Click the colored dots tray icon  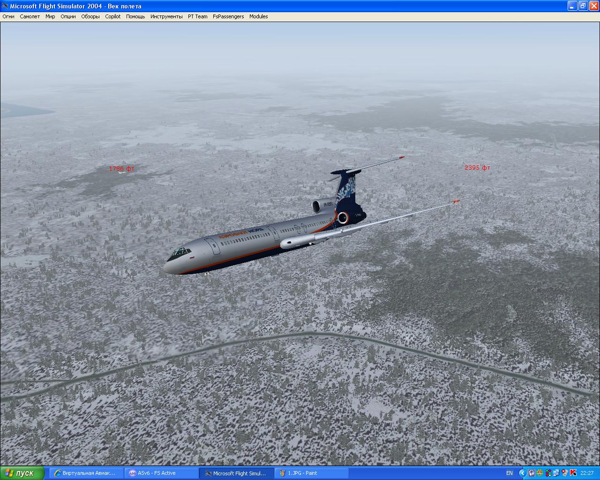coord(548,473)
